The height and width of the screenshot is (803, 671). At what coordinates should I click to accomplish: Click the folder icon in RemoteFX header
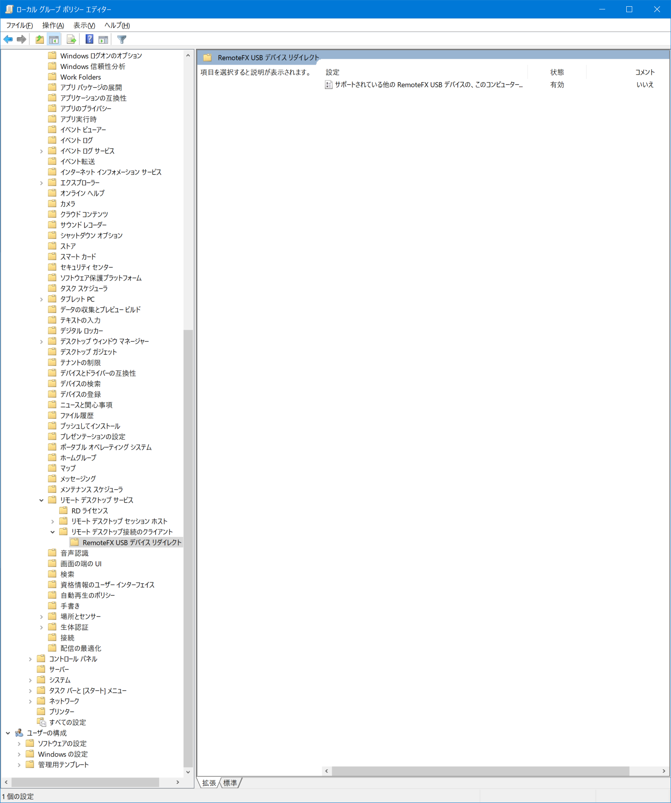207,58
